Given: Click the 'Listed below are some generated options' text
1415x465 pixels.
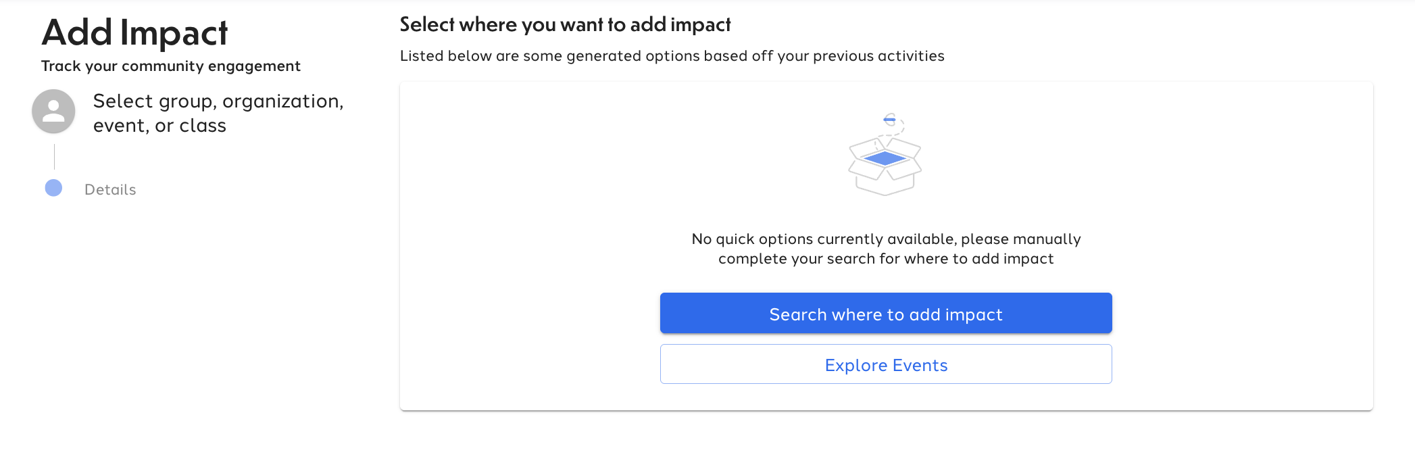Looking at the screenshot, I should 672,55.
